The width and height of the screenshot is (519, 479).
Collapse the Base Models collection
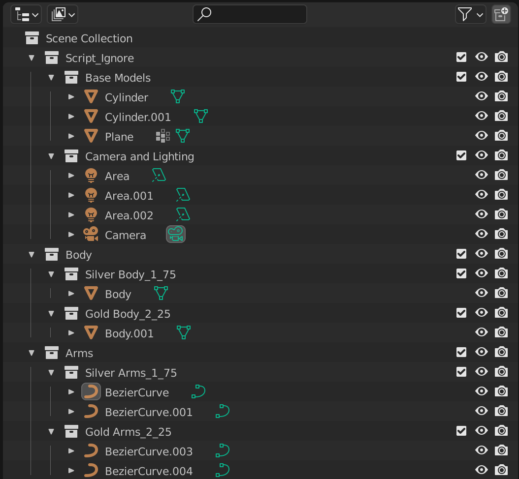click(x=51, y=78)
